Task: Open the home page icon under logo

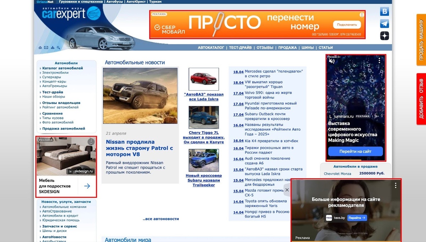Action: pos(40,48)
